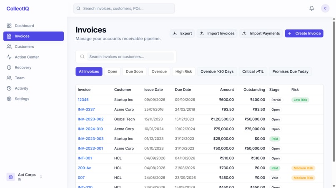Open Action Center from sidebar
The height and width of the screenshot is (188, 336).
click(33, 57)
